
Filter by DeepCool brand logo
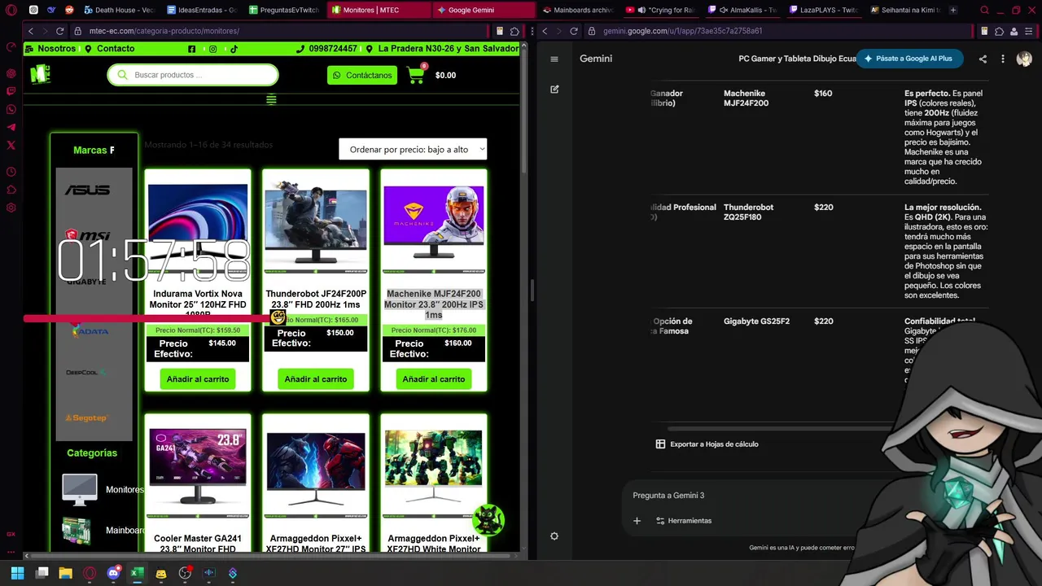point(85,372)
